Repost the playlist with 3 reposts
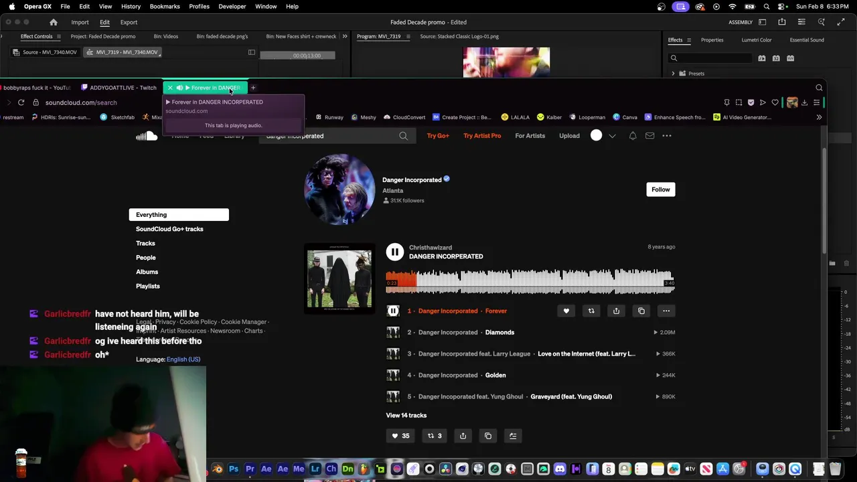This screenshot has height=482, width=857. [435, 436]
